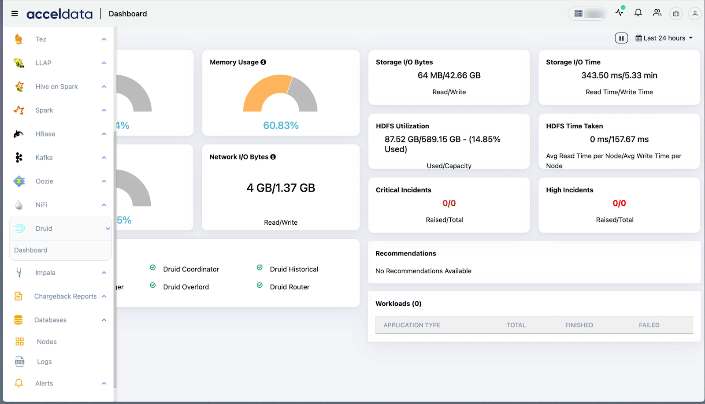Screen dimensions: 705x404
Task: Click the Oozie icon
Action: pos(19,181)
